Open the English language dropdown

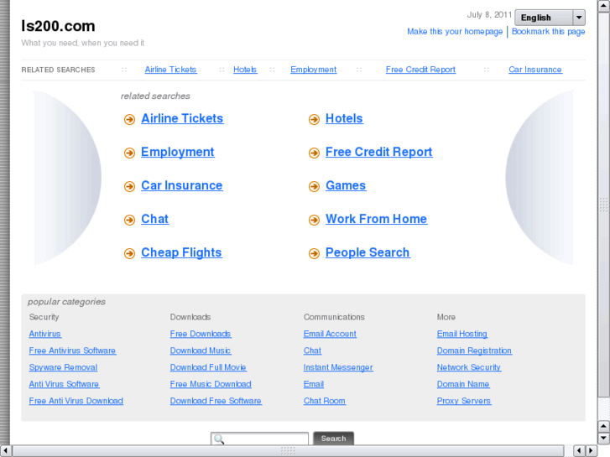click(x=550, y=18)
